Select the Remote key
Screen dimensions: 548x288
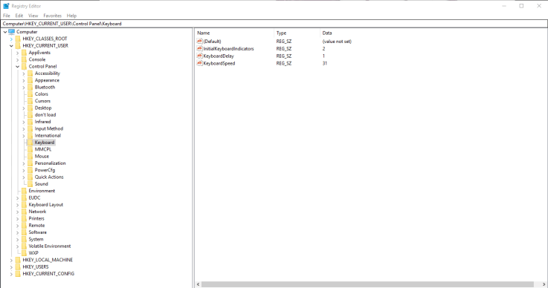(36, 226)
